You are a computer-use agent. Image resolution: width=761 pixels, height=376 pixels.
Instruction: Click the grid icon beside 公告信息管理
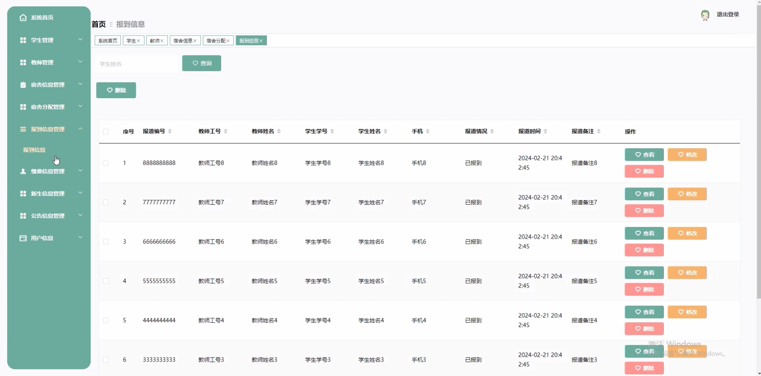coord(23,216)
